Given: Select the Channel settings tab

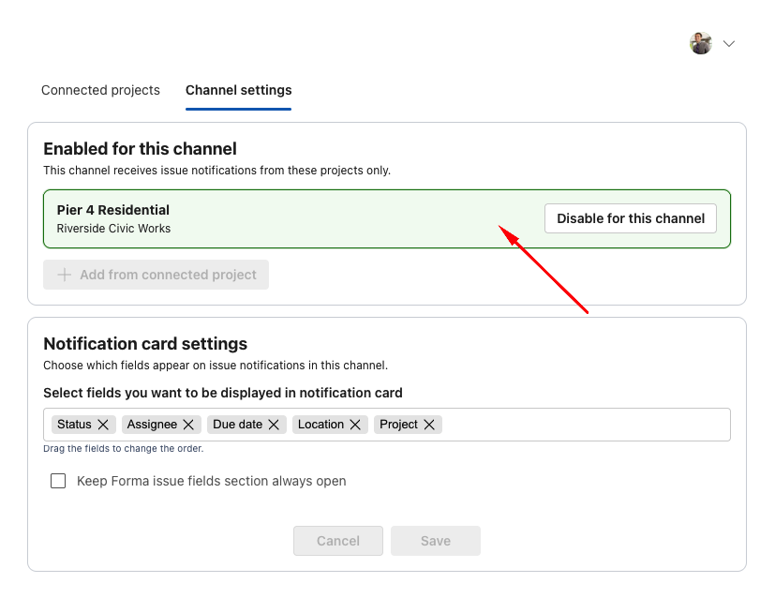Looking at the screenshot, I should tap(238, 90).
